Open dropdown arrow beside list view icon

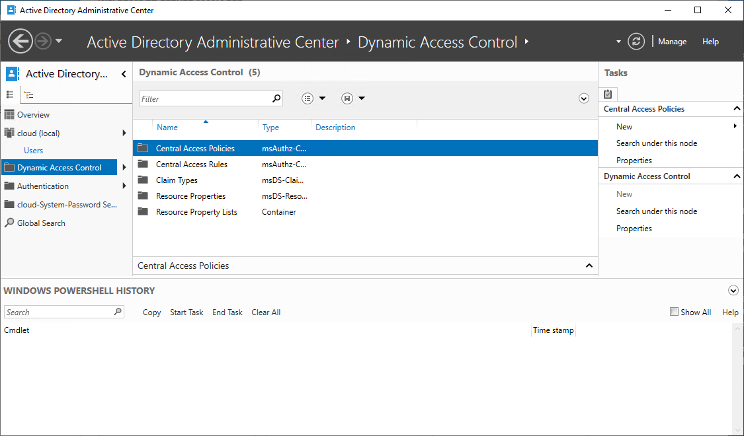click(x=322, y=98)
